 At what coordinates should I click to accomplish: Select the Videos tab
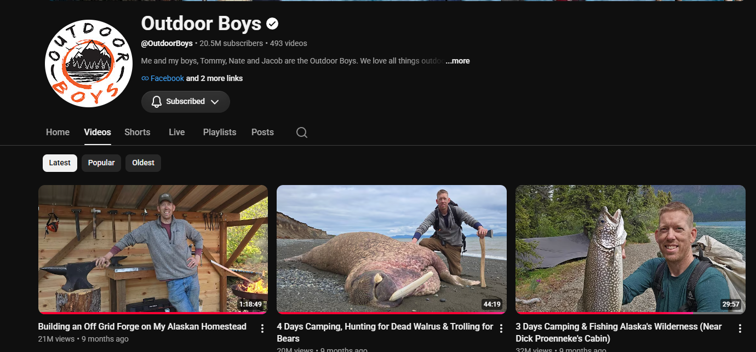[98, 132]
